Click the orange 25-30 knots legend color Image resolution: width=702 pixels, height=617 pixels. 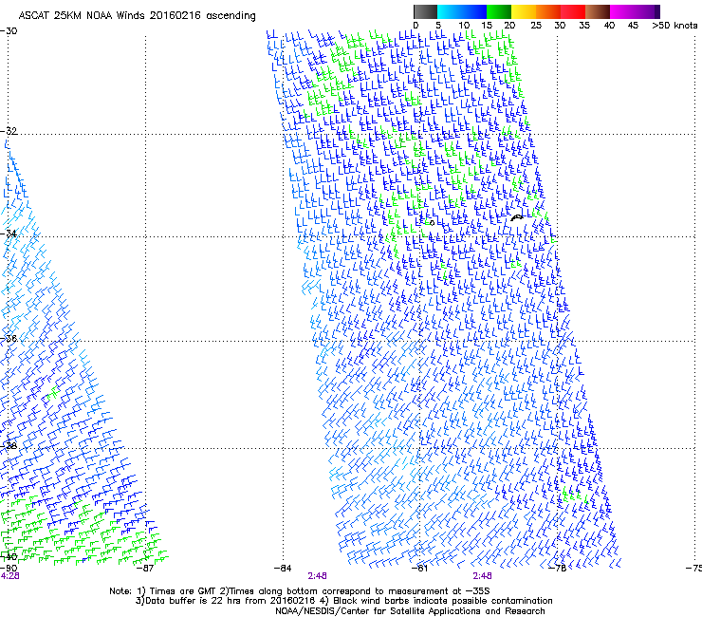tap(548, 11)
